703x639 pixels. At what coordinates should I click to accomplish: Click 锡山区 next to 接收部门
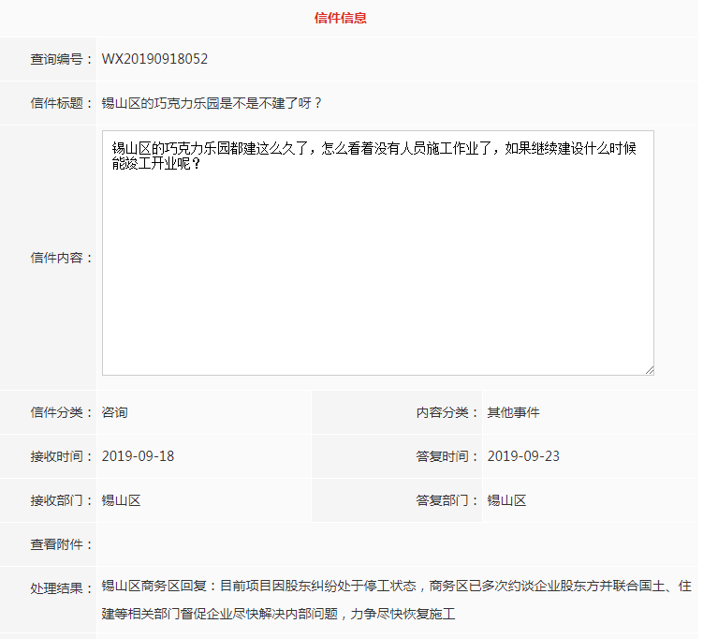coord(121,500)
